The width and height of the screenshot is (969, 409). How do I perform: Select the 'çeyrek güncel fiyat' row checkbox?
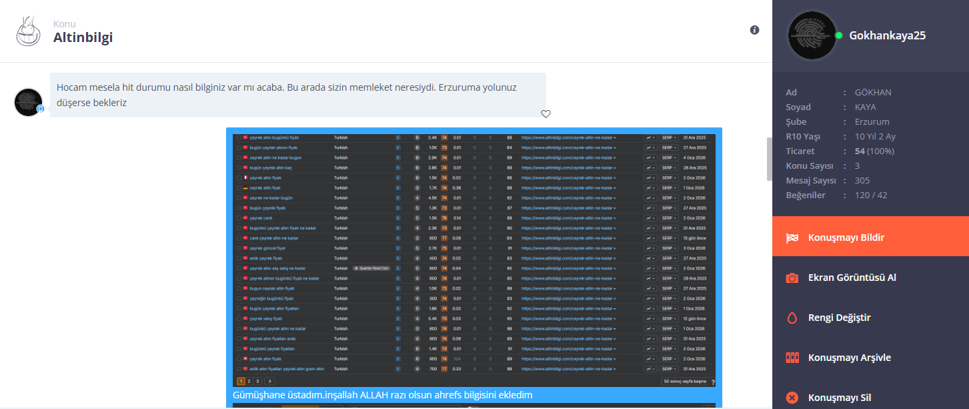(x=239, y=248)
